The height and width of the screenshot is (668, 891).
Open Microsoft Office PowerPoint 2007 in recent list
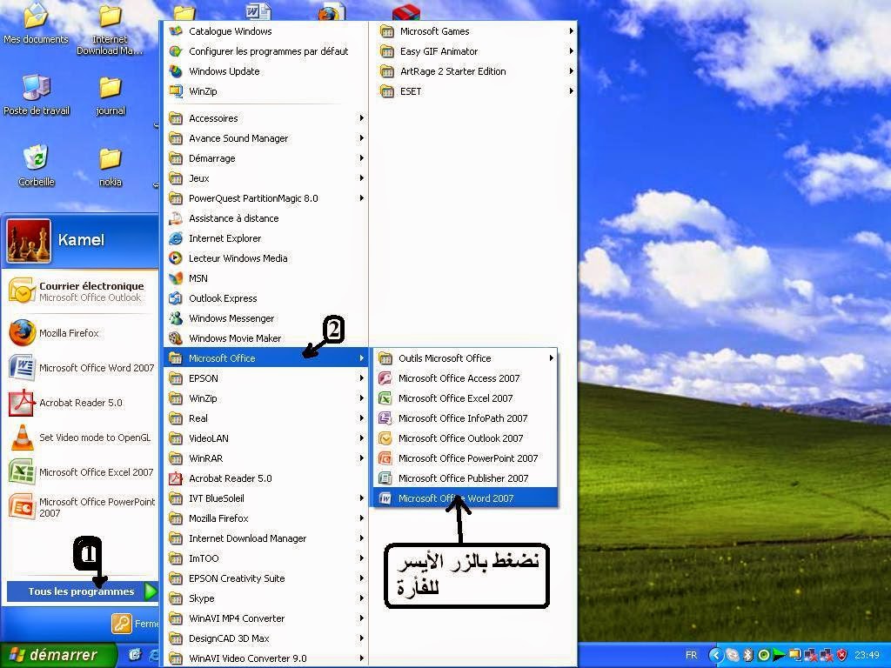coord(80,507)
